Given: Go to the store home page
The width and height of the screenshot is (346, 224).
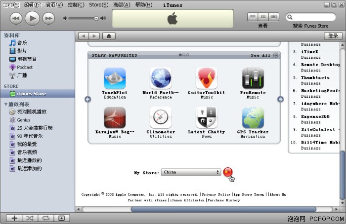Looking at the screenshot, I should pos(109,36).
